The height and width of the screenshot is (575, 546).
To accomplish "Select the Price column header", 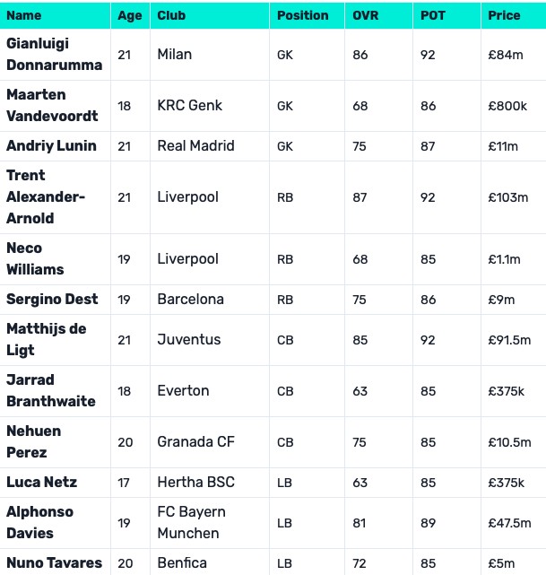I will click(x=504, y=15).
